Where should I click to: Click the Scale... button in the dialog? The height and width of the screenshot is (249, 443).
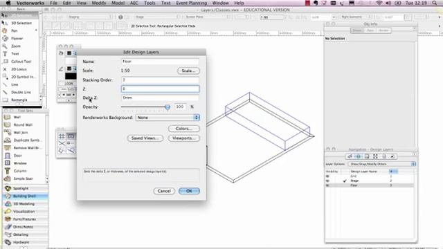pyautogui.click(x=188, y=71)
